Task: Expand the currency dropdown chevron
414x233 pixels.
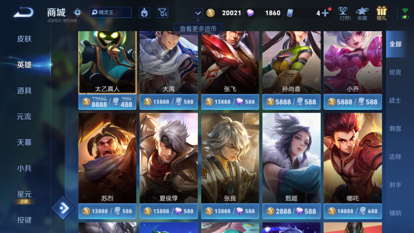Action: tap(198, 13)
